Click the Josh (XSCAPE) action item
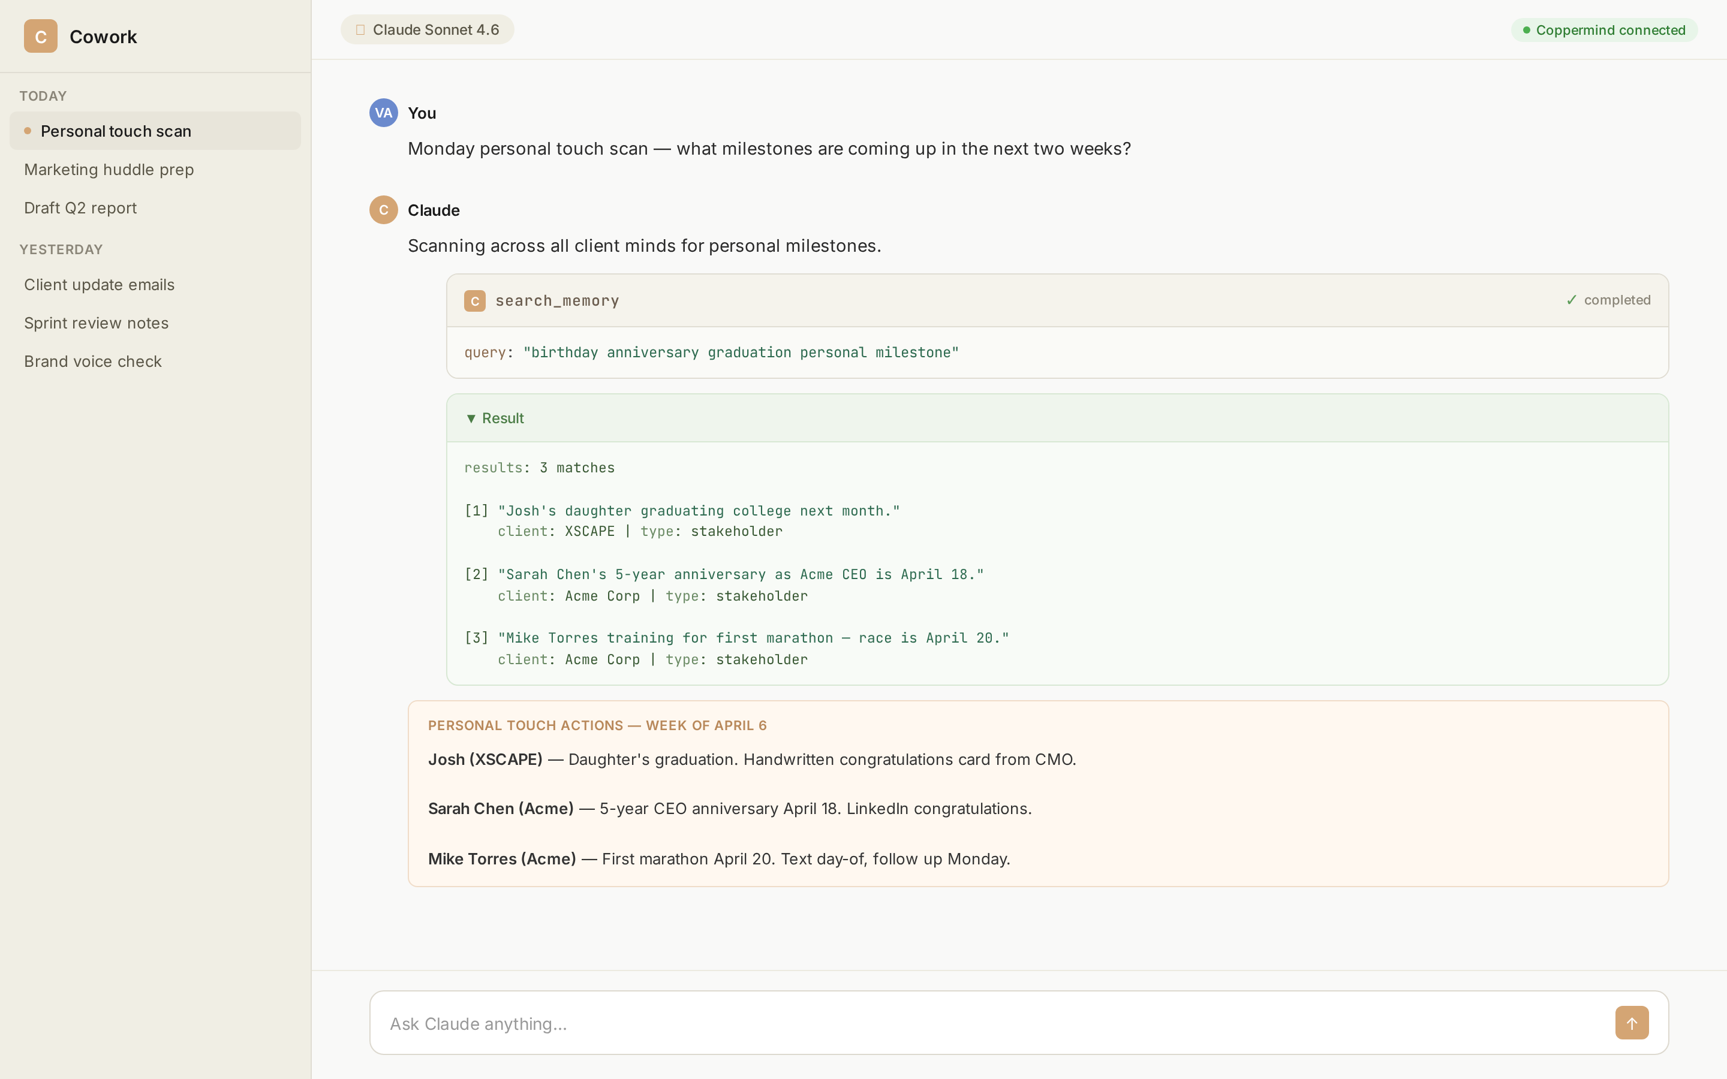 [752, 759]
